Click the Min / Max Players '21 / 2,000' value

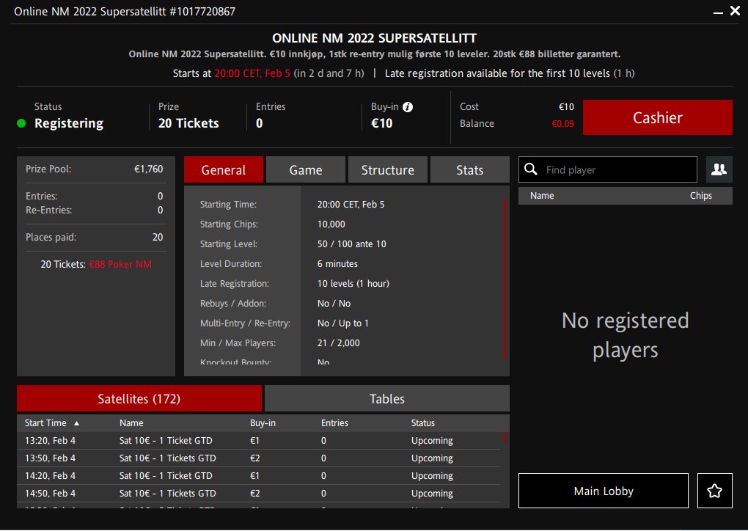[338, 343]
